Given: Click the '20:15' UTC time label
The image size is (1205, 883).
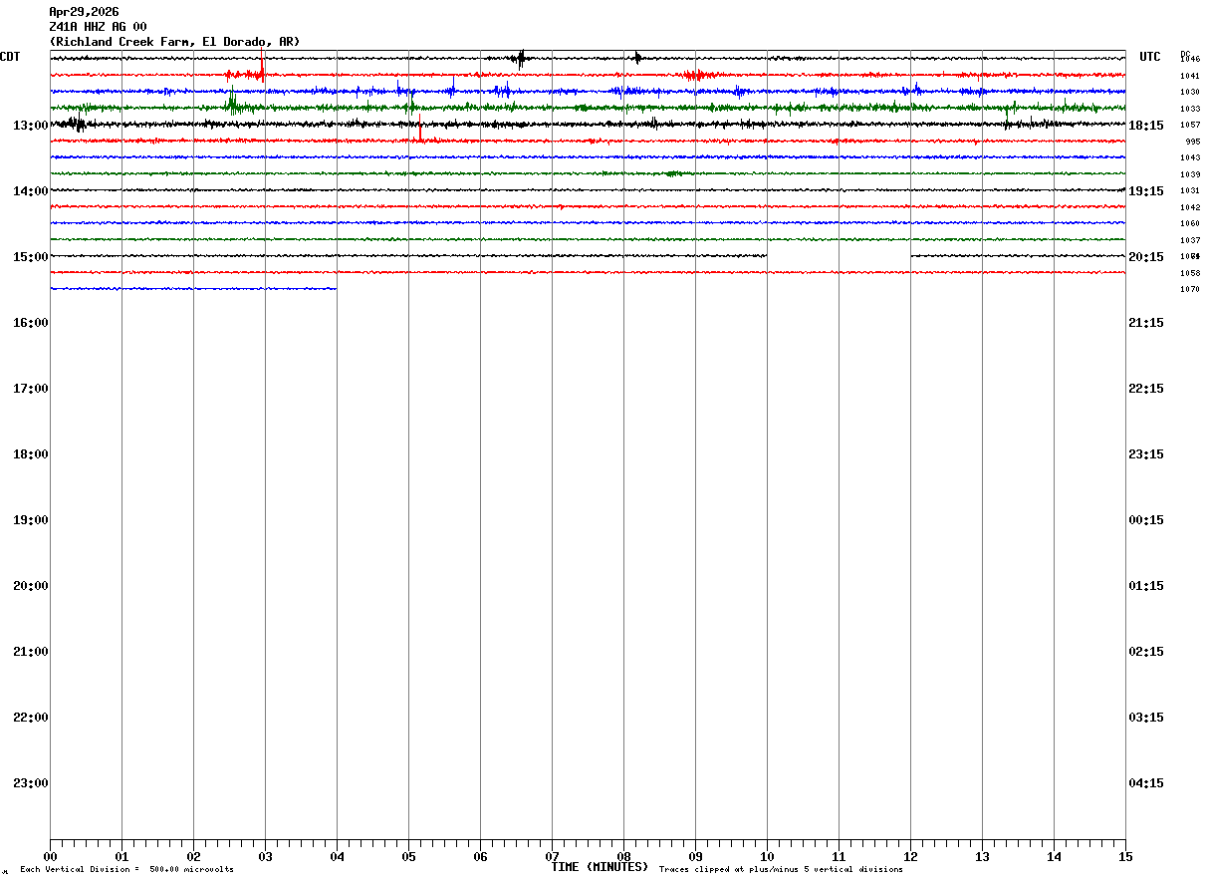Looking at the screenshot, I should (1146, 257).
